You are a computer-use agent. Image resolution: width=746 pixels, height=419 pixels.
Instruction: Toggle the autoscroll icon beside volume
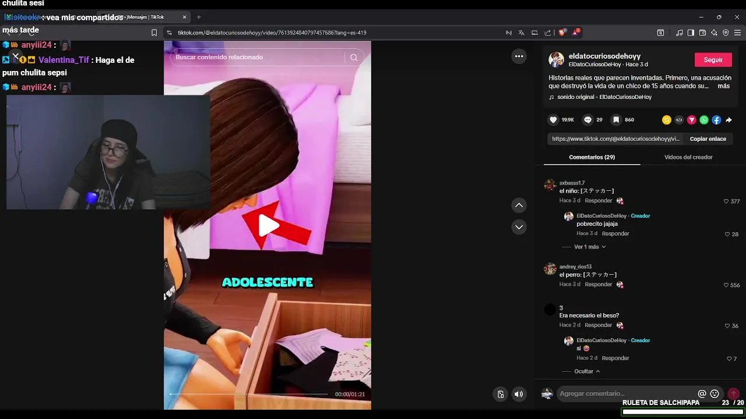(501, 394)
